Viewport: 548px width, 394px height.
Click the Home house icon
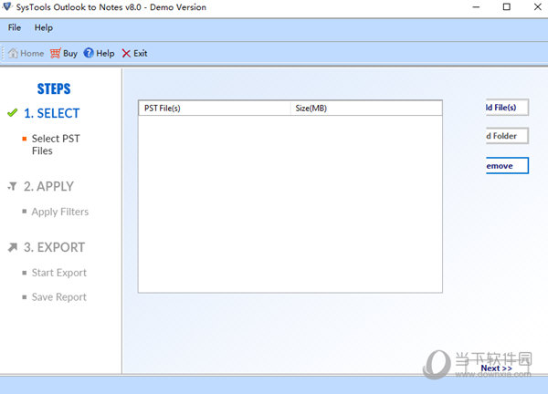click(13, 53)
